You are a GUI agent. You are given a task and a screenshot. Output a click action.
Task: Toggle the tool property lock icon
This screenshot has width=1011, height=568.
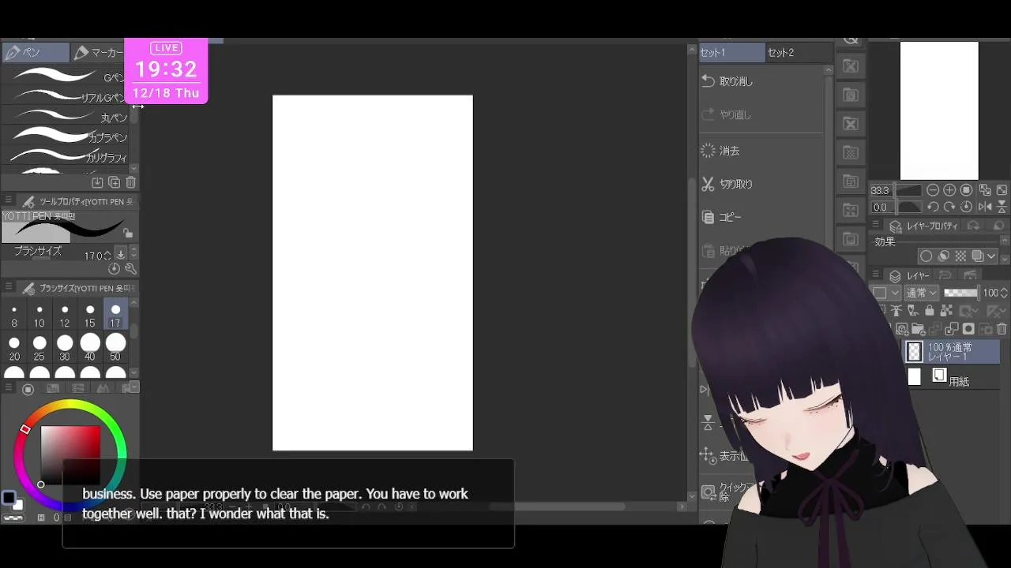pyautogui.click(x=128, y=234)
